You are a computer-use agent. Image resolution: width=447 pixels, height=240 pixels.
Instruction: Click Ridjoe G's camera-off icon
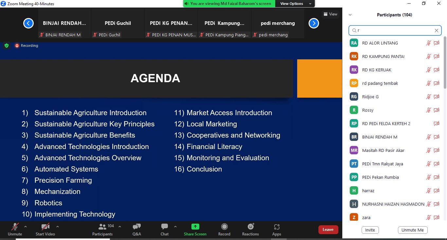coord(437,97)
